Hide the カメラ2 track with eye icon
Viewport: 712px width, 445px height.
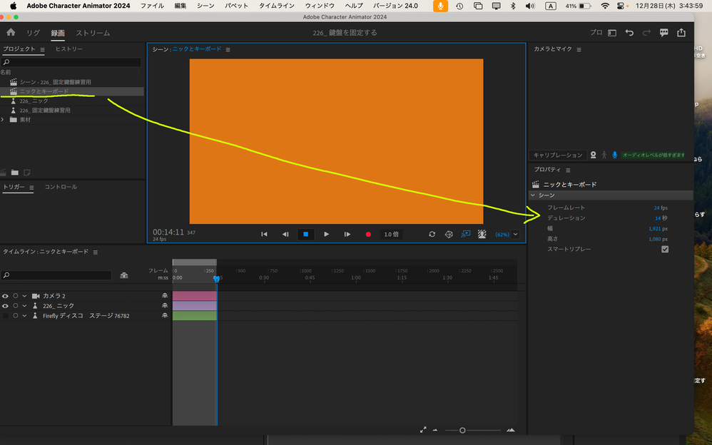pos(6,296)
